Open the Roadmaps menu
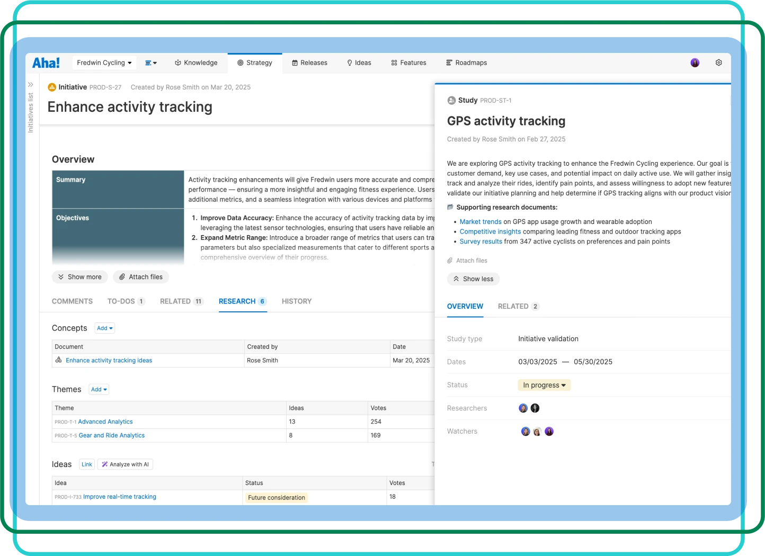 (x=466, y=62)
